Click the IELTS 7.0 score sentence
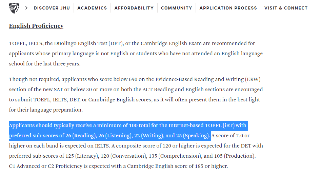This screenshot has height=176, width=320. click(136, 141)
